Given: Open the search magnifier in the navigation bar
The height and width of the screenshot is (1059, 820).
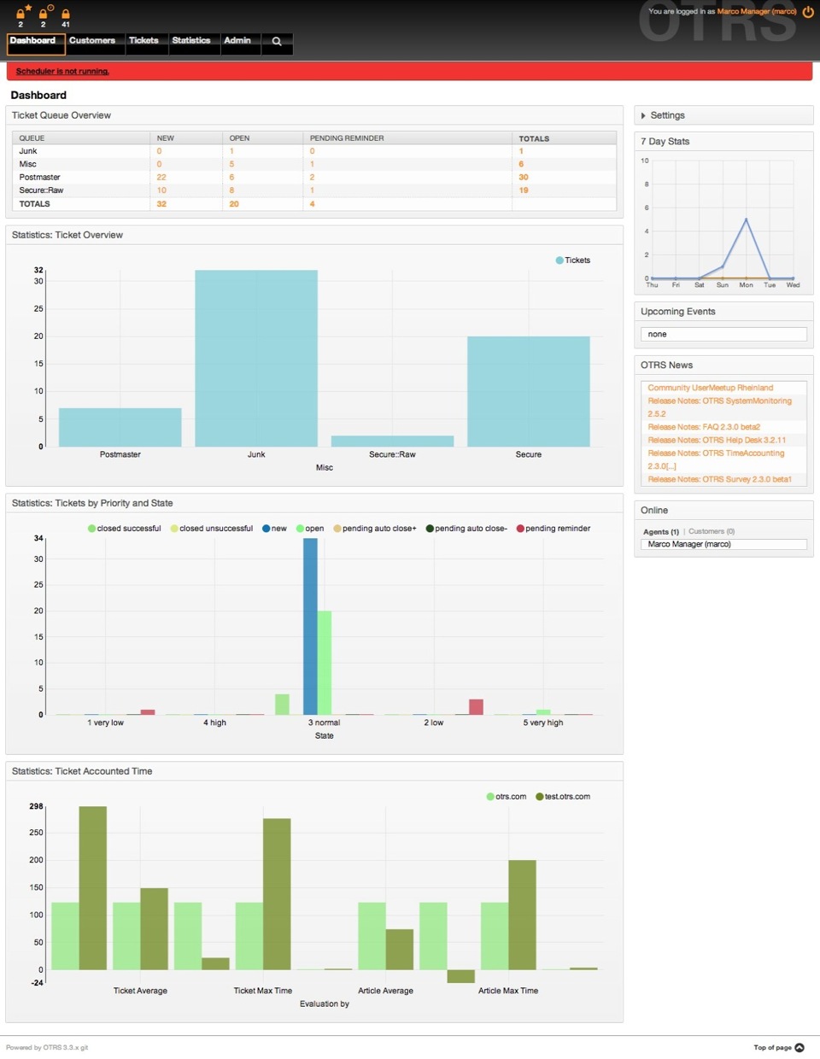Looking at the screenshot, I should tap(277, 41).
